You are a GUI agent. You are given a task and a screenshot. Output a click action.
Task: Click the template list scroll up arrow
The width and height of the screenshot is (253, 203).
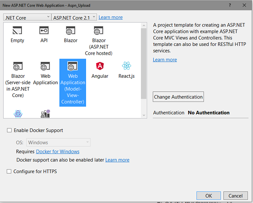[144, 26]
